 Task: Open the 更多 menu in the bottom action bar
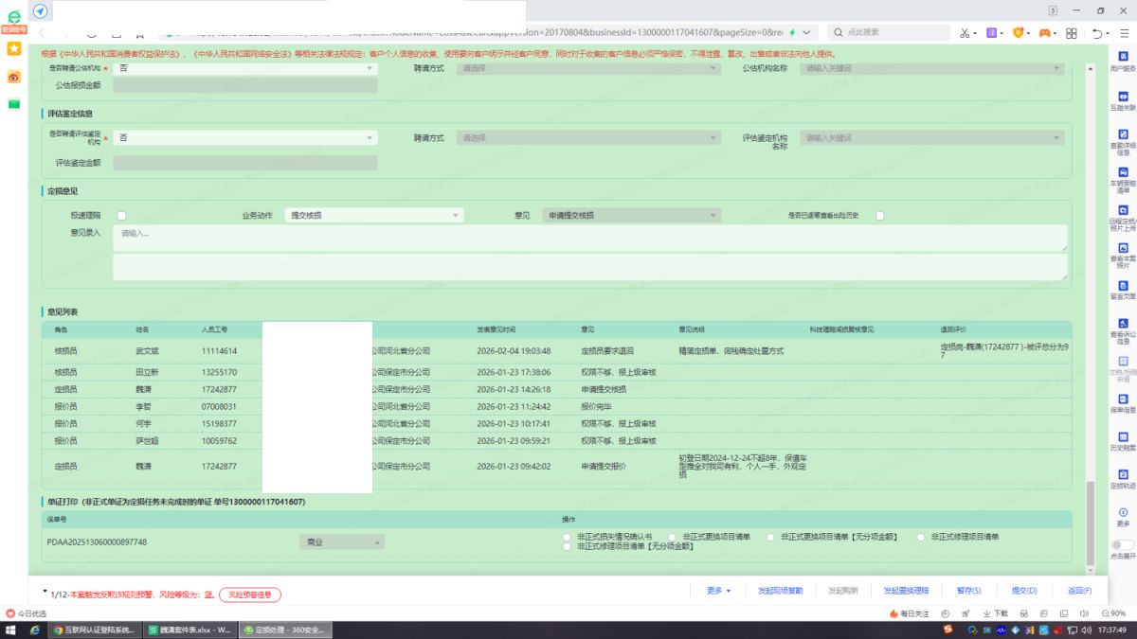718,591
